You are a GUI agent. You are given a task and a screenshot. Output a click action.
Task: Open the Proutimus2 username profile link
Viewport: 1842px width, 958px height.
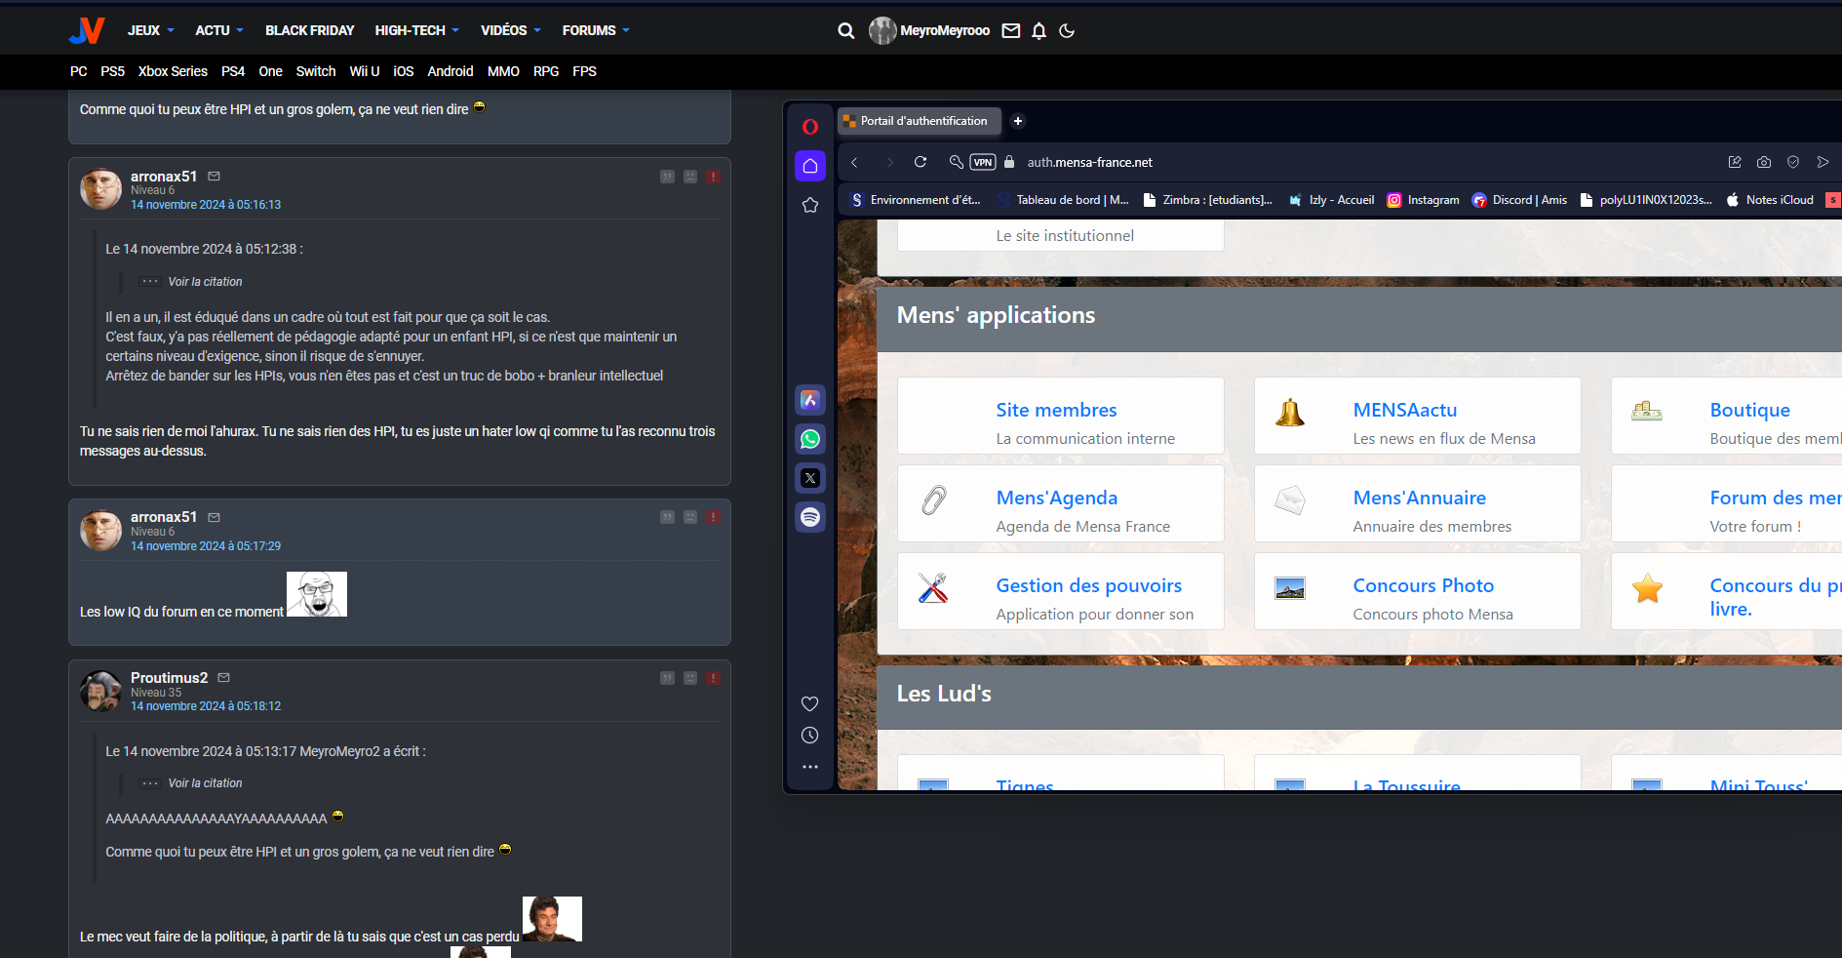point(170,677)
